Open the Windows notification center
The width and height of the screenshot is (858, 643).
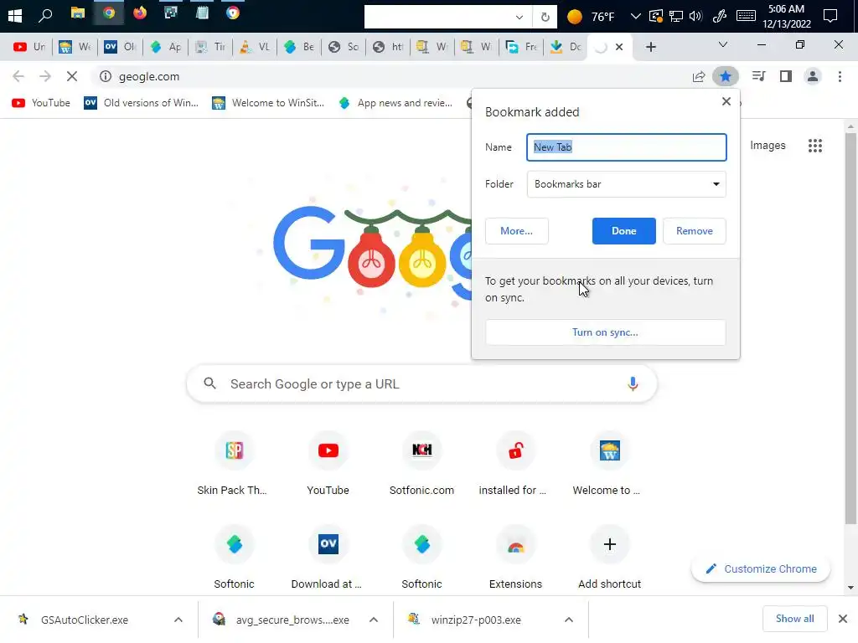pyautogui.click(x=830, y=16)
